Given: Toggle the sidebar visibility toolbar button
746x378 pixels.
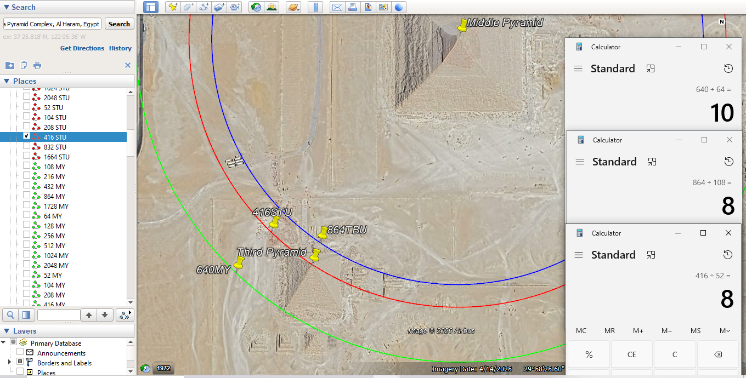Looking at the screenshot, I should 151,7.
